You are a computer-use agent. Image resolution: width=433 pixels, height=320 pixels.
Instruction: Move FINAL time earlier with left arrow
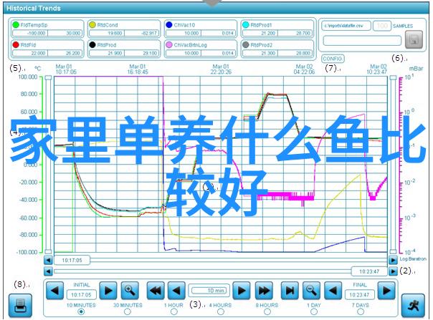(x=333, y=291)
